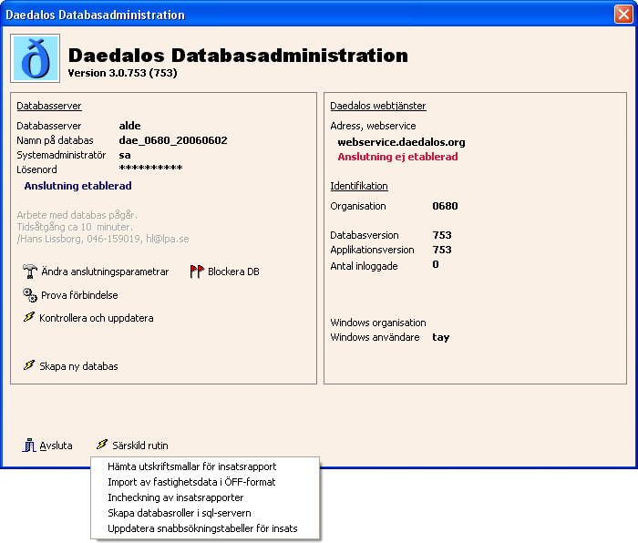
Task: Click the Adress, webservice label
Action: point(373,126)
